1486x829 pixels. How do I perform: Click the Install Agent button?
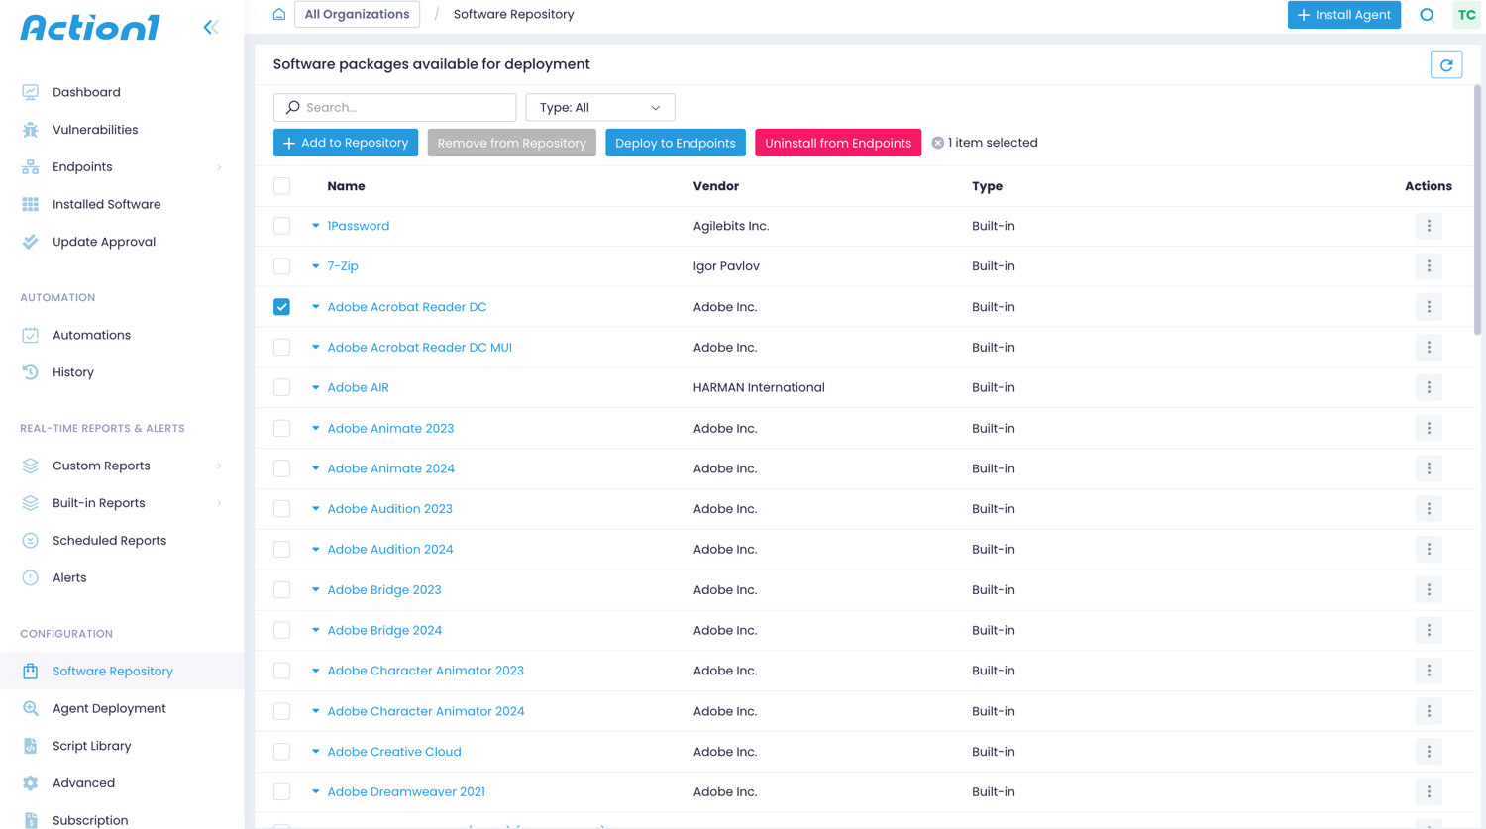click(1343, 15)
